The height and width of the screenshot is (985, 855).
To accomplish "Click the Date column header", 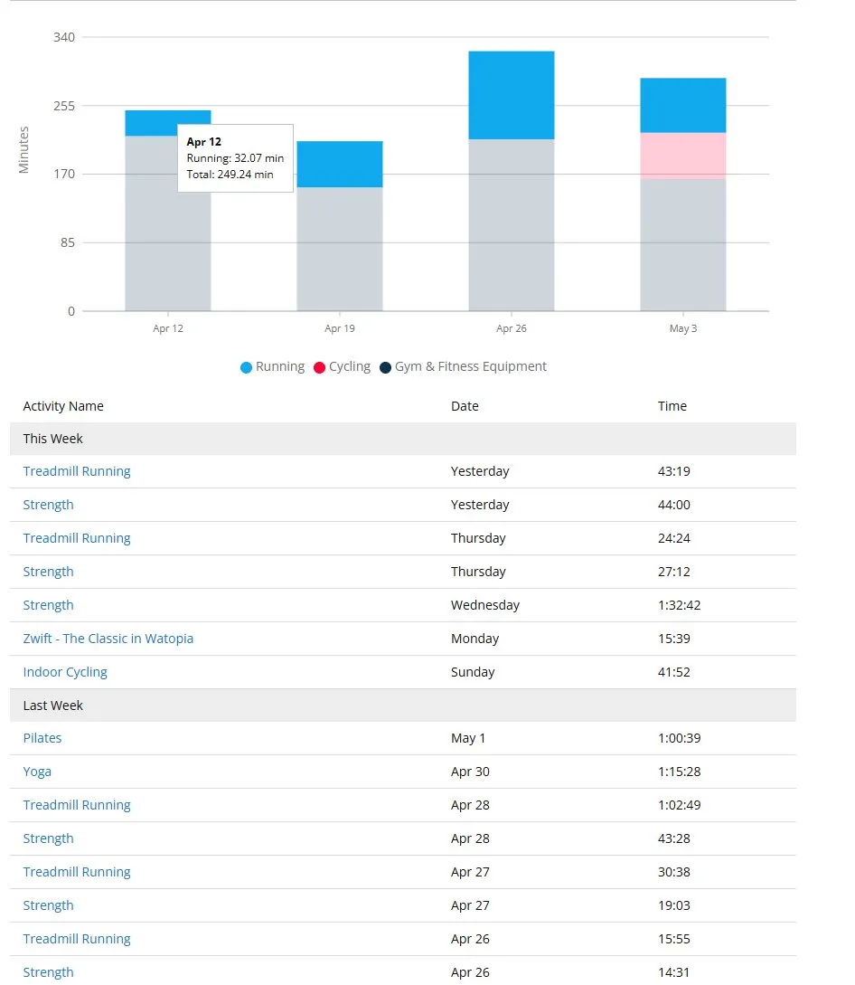I will 465,406.
